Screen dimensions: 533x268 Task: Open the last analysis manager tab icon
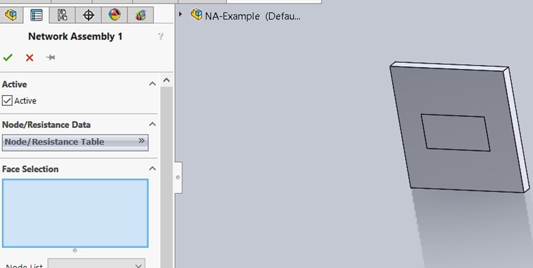(x=140, y=15)
